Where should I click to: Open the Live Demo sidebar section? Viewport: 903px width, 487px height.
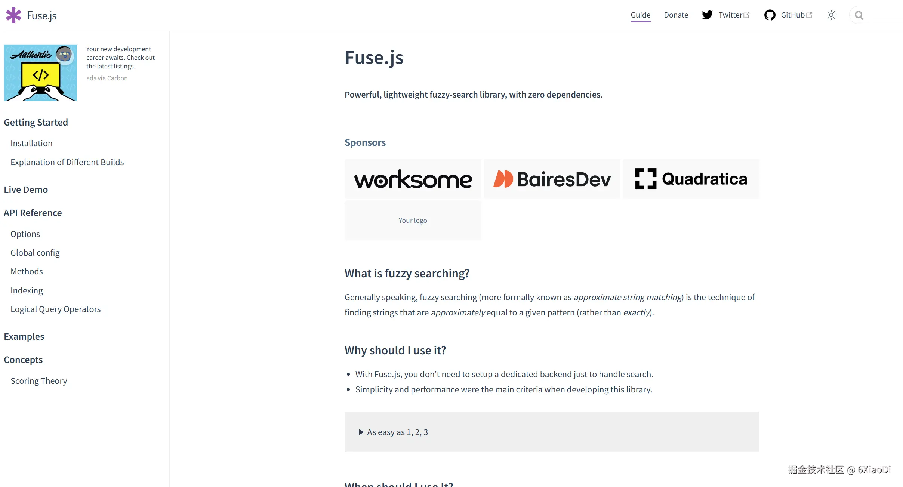[26, 190]
